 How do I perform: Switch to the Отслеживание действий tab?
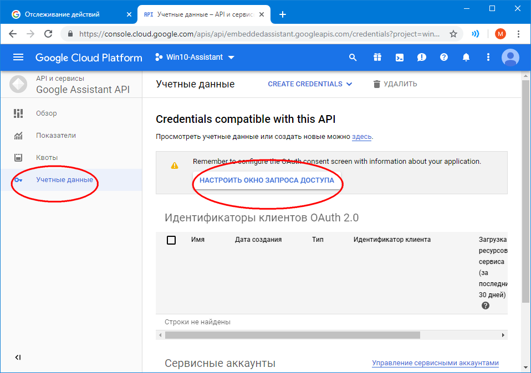[67, 14]
